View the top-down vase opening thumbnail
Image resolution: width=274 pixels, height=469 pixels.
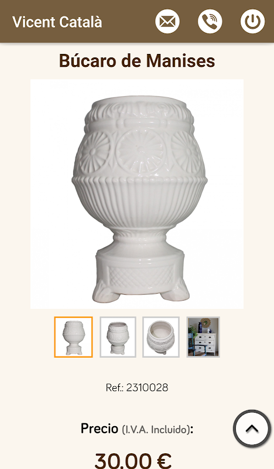point(161,337)
